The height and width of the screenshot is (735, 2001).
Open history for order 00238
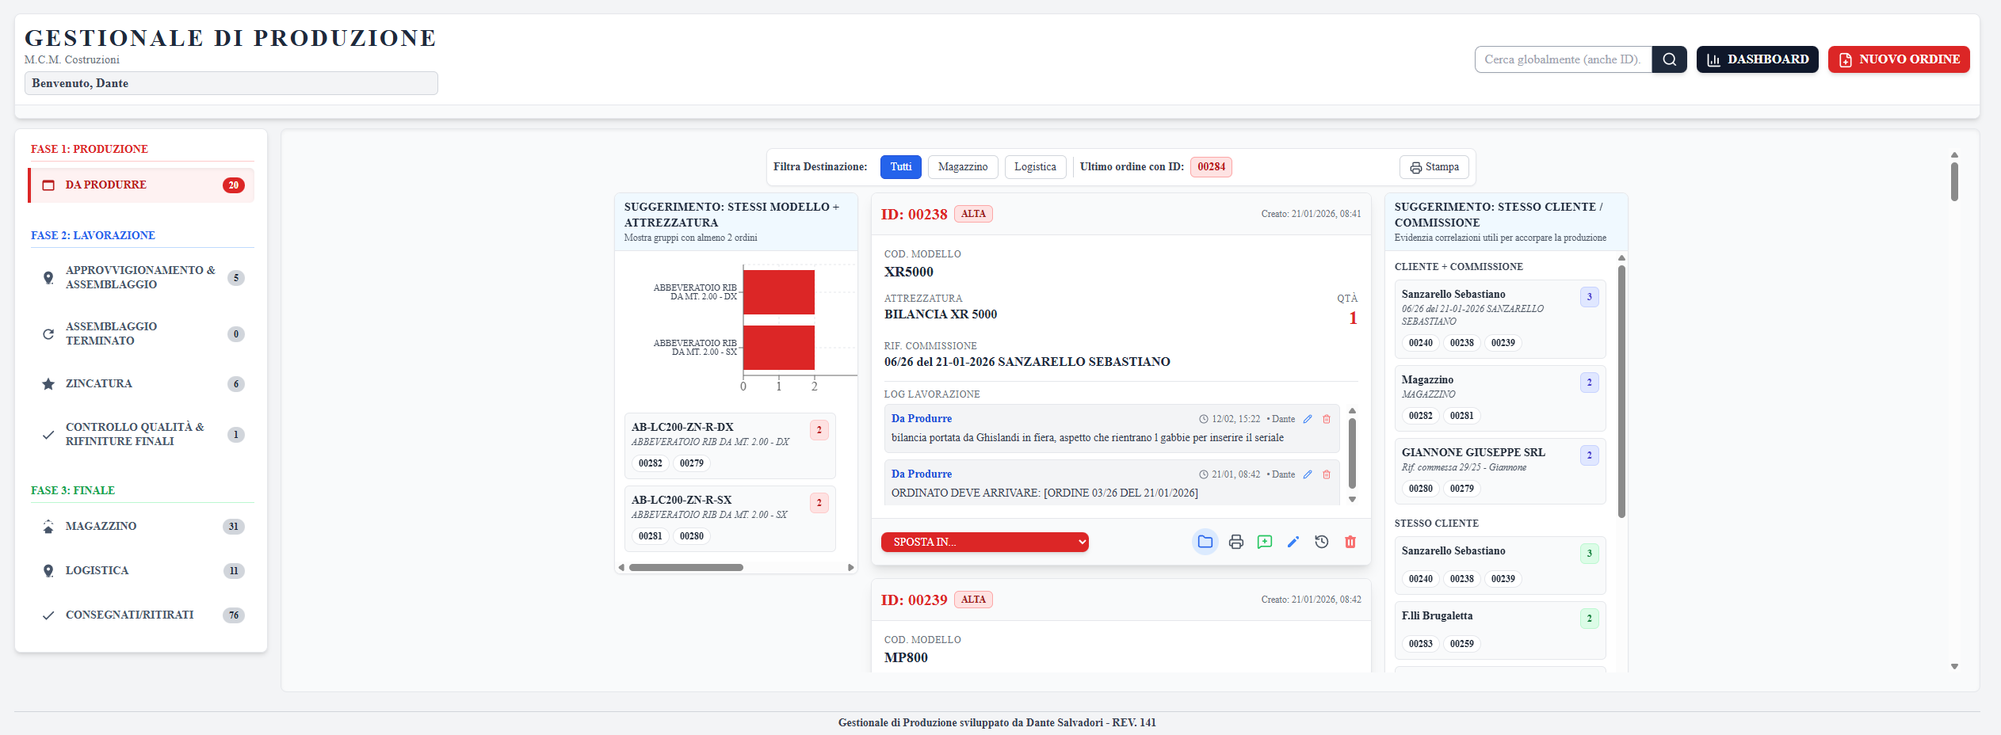(1322, 542)
